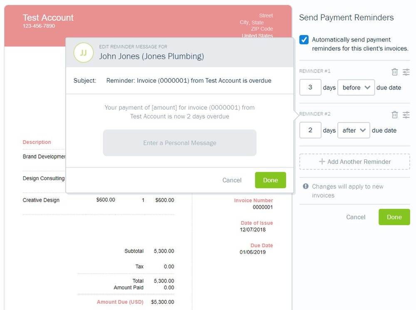Delete Reminder #2 using its trash icon
This screenshot has width=416, height=310.
(x=394, y=114)
